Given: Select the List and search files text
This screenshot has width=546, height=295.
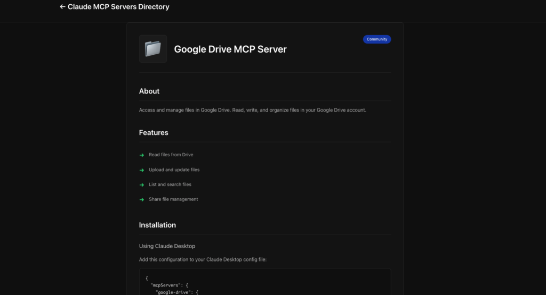Looking at the screenshot, I should 170,184.
